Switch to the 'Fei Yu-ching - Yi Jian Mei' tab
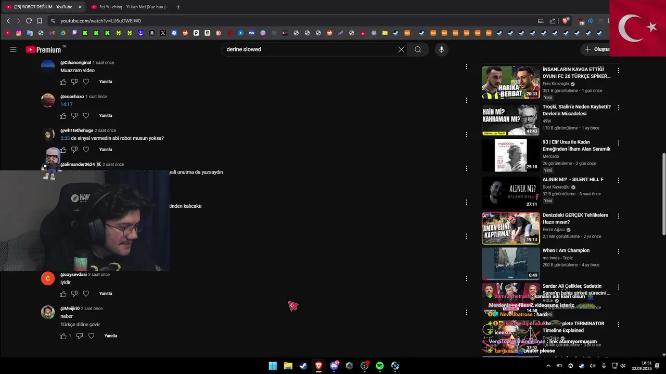Image resolution: width=666 pixels, height=374 pixels. [129, 7]
